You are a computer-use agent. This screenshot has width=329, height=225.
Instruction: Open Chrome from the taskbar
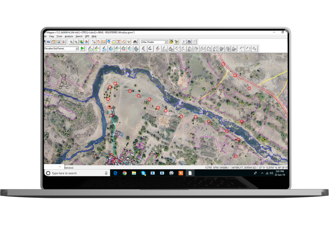point(125,173)
